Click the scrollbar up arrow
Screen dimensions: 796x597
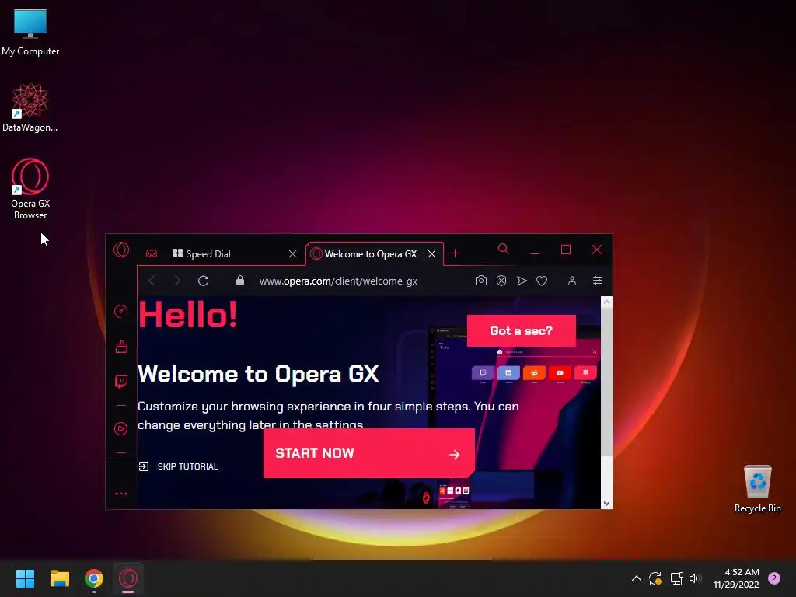tap(606, 302)
